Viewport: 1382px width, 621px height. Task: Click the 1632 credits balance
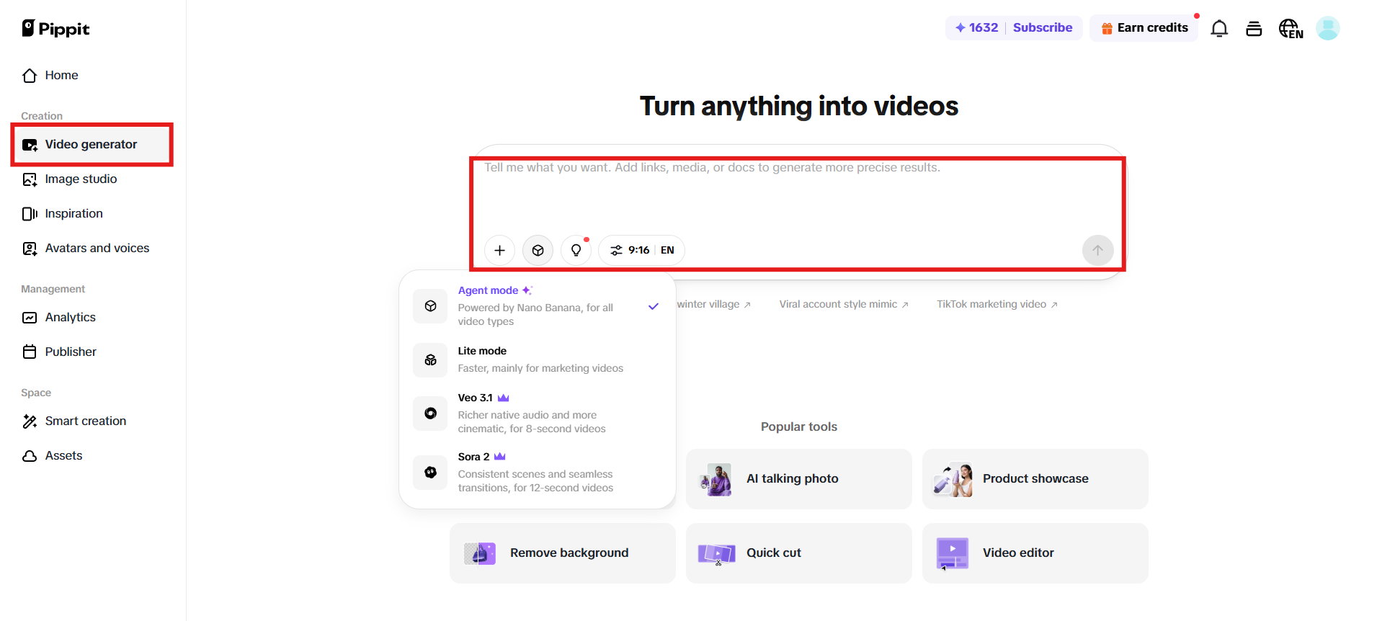[x=976, y=27]
